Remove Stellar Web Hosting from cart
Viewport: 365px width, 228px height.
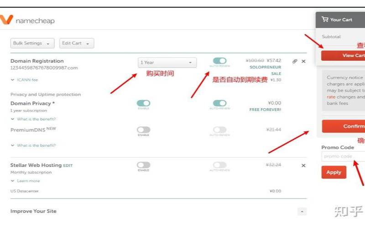[303, 166]
